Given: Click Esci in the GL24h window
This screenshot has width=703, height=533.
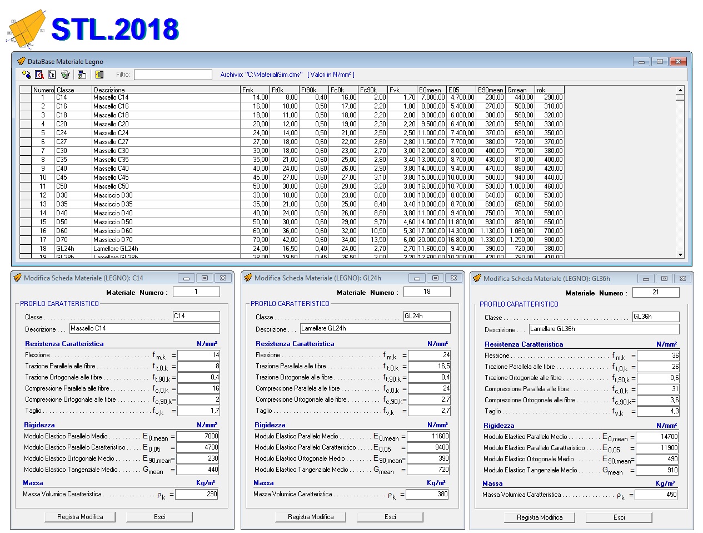Looking at the screenshot, I should tap(390, 517).
